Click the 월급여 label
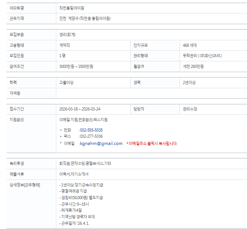Viewport: 247px width, 229px height. point(139,66)
